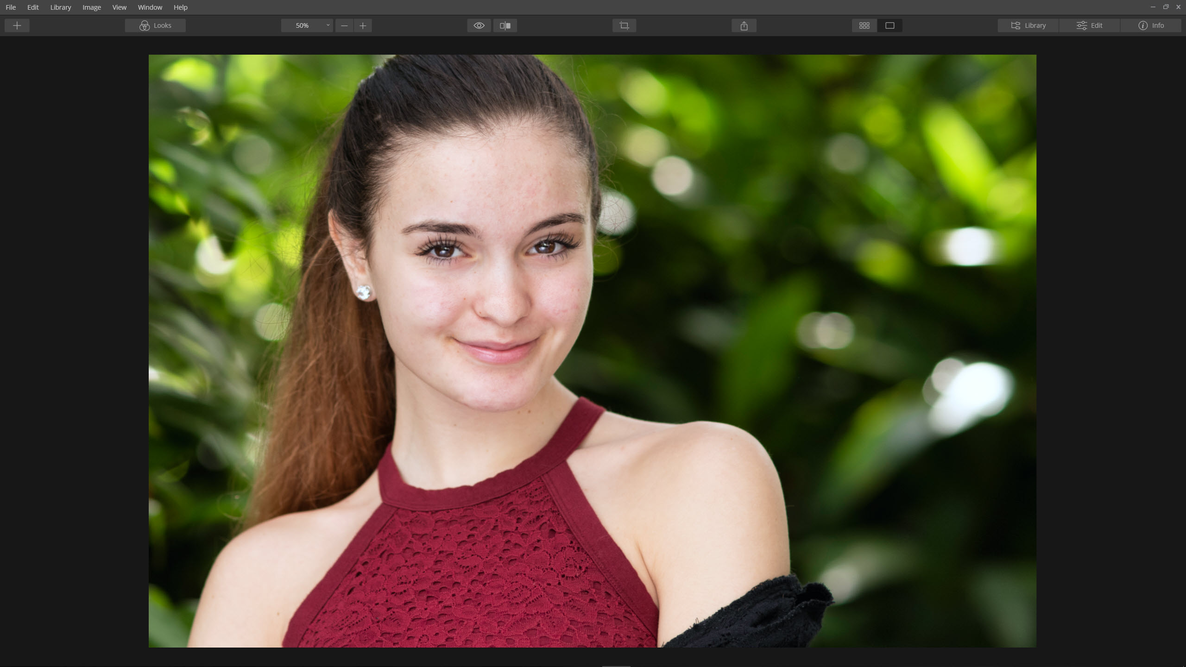This screenshot has height=667, width=1186.
Task: Open the View menu
Action: [x=119, y=7]
